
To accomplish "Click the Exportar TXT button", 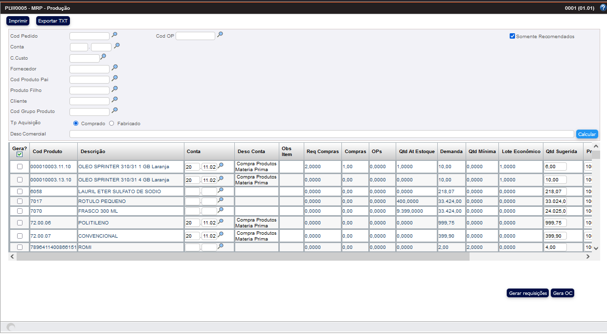I will [53, 21].
